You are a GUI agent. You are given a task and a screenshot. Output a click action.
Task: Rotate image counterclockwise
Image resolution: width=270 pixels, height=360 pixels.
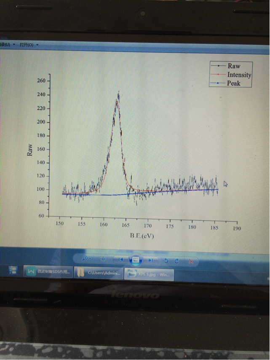(x=166, y=261)
